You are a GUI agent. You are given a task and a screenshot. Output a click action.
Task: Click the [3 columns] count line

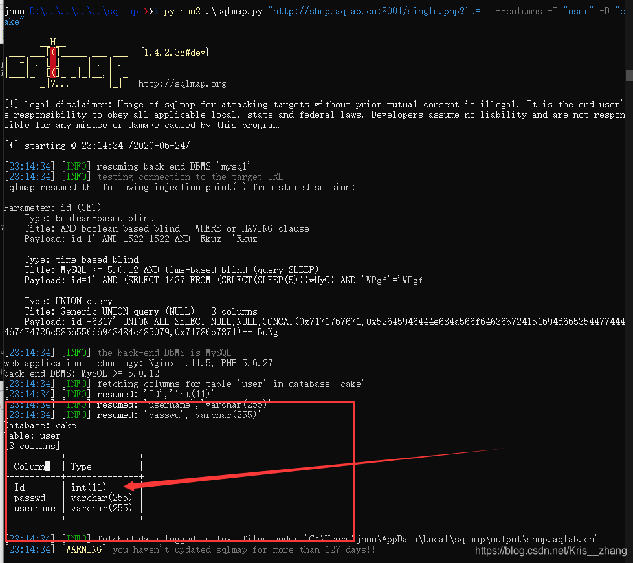(32, 446)
